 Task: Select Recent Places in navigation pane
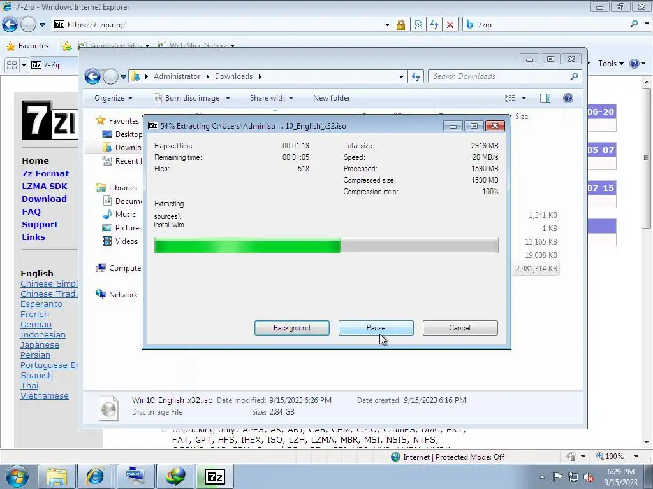(122, 161)
